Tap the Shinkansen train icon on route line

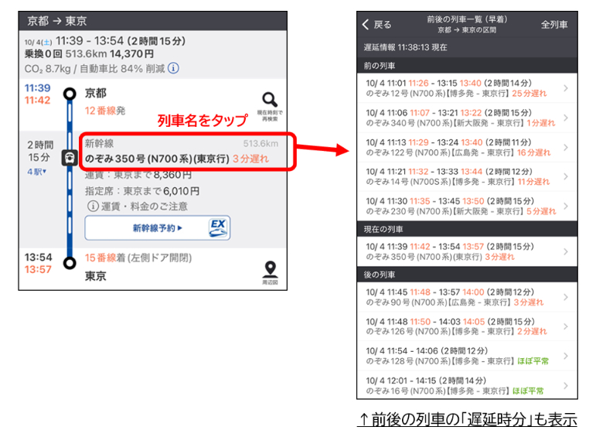(70, 158)
